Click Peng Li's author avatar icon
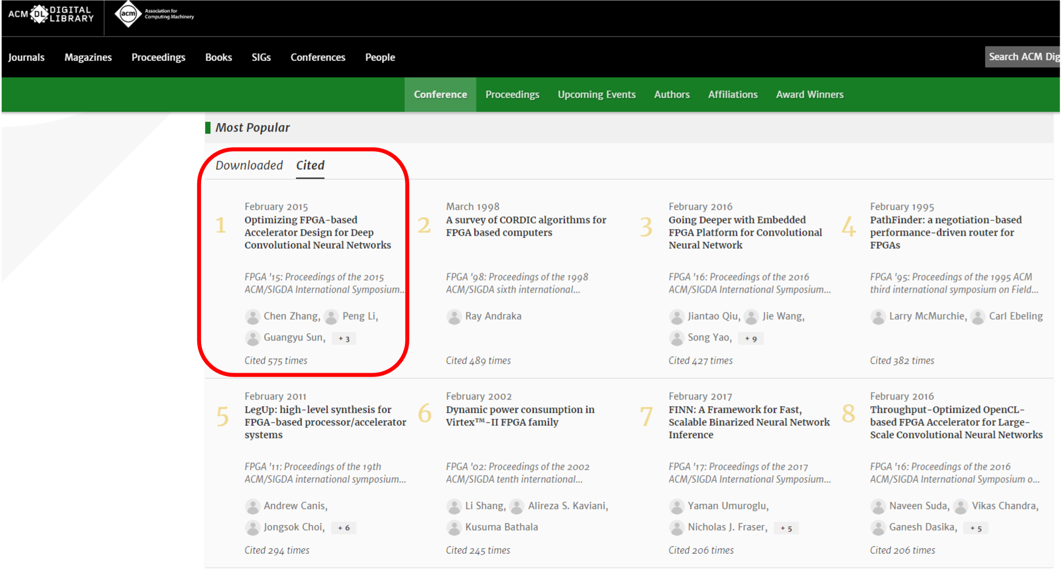This screenshot has width=1063, height=570. [x=331, y=316]
